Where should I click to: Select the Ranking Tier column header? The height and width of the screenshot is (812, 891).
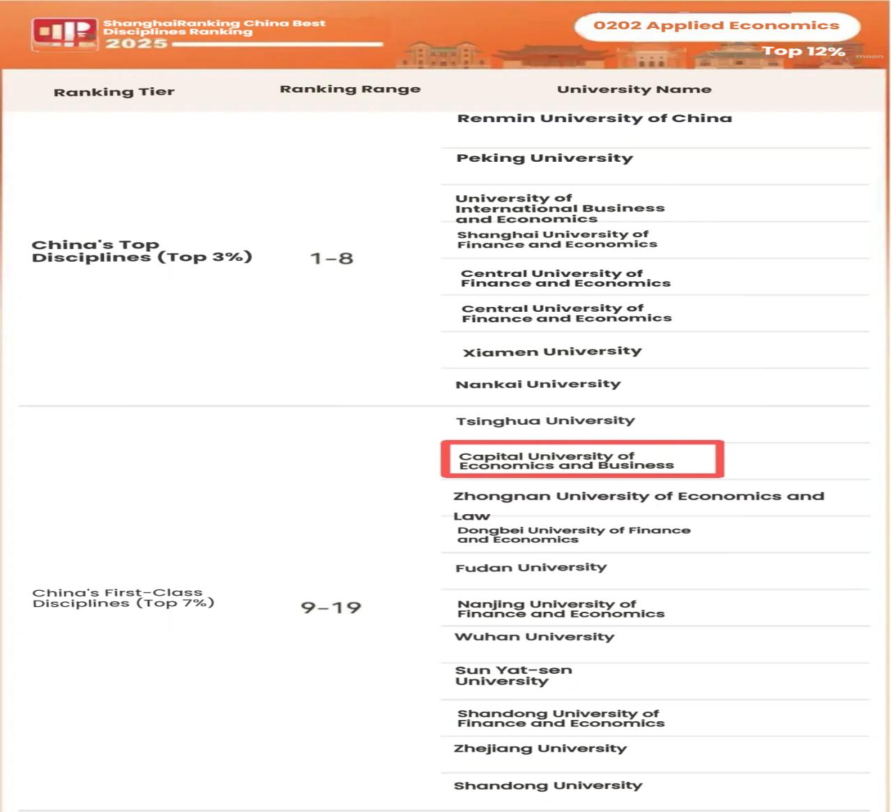click(114, 92)
